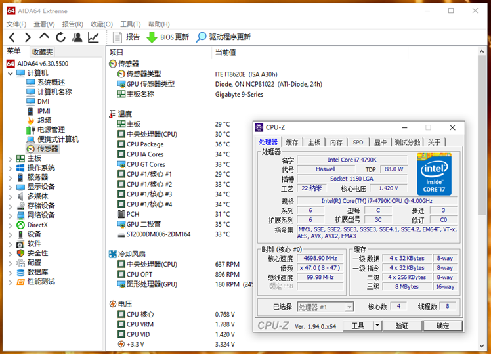Expand the 主板 tree node
491x354 pixels.
(11, 159)
